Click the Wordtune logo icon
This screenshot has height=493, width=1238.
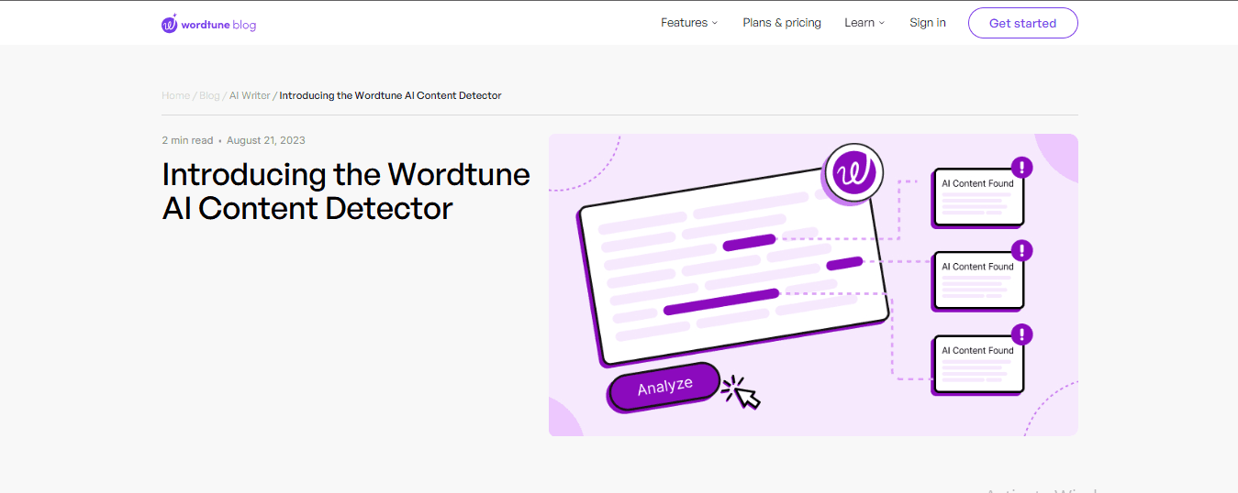click(169, 24)
